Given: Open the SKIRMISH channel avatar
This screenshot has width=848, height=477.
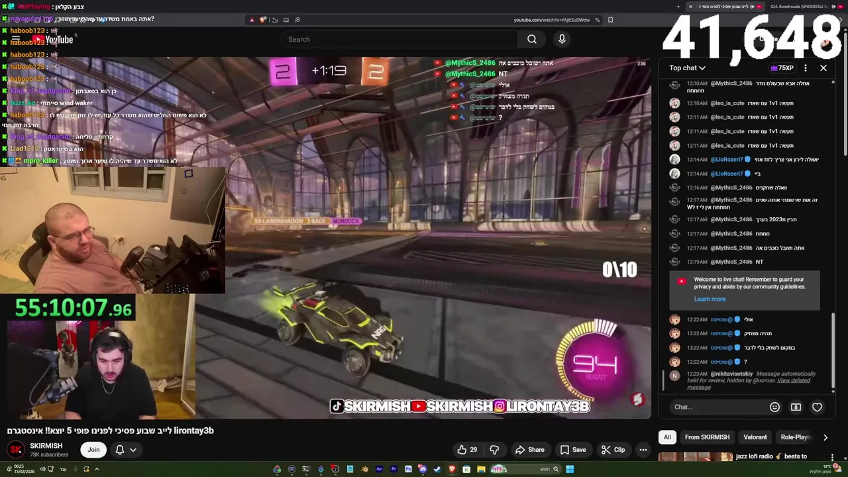Looking at the screenshot, I should point(16,450).
